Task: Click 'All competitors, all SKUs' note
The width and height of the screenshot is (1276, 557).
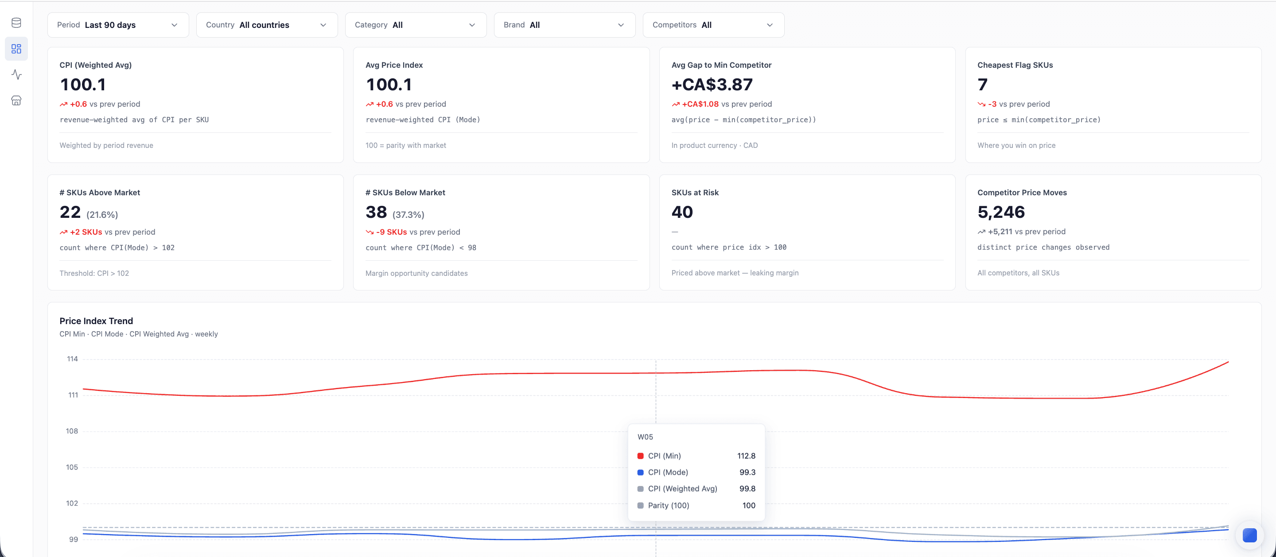Action: click(1018, 273)
